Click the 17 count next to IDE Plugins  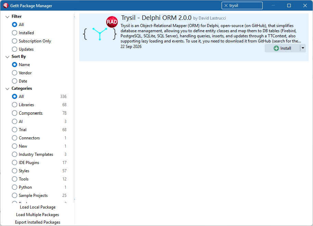coord(64,163)
